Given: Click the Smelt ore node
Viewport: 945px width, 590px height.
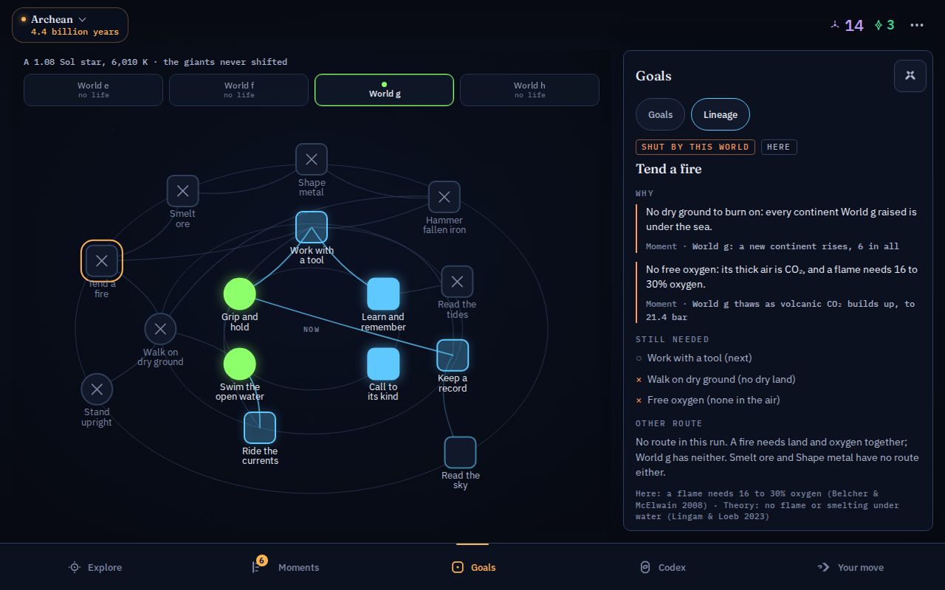Looking at the screenshot, I should pyautogui.click(x=182, y=191).
